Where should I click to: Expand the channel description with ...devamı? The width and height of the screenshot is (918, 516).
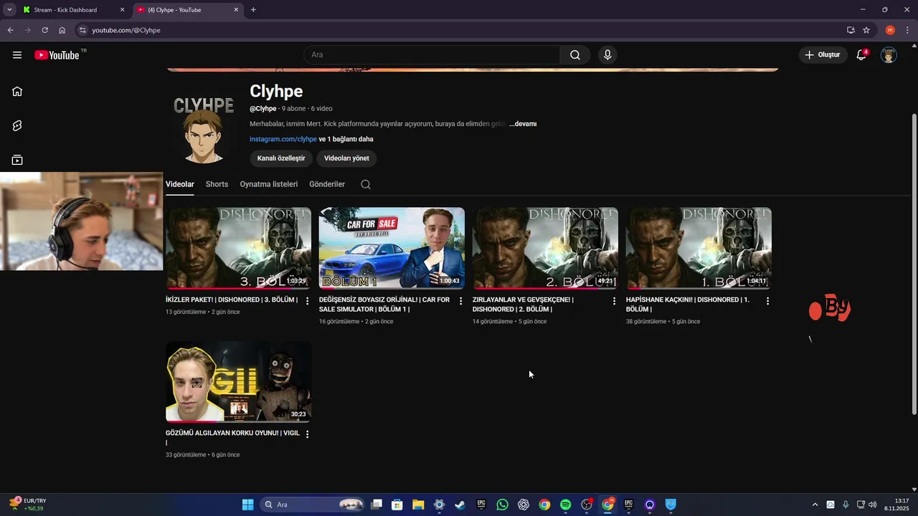pos(523,124)
